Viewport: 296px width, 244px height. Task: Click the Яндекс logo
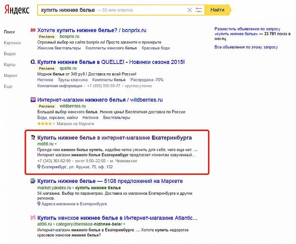pos(17,10)
